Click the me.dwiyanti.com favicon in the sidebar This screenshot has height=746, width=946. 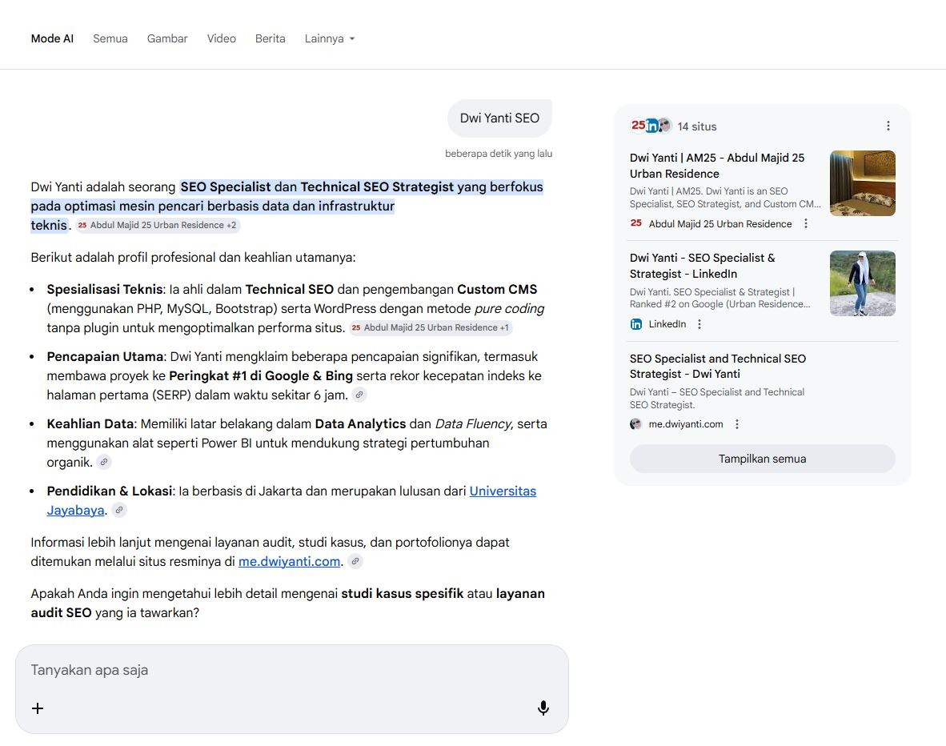click(x=635, y=423)
